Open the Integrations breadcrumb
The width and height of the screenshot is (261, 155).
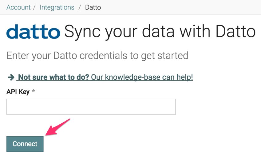[57, 7]
